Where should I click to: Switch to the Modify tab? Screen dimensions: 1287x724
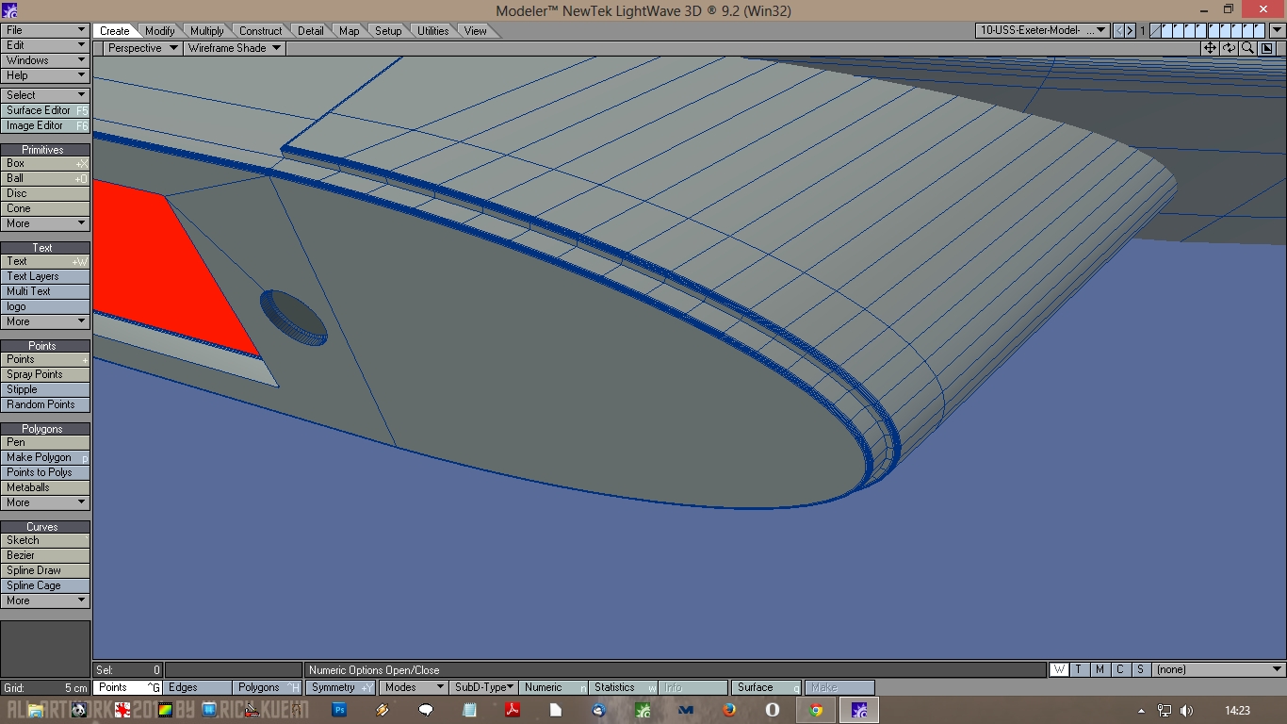(159, 31)
